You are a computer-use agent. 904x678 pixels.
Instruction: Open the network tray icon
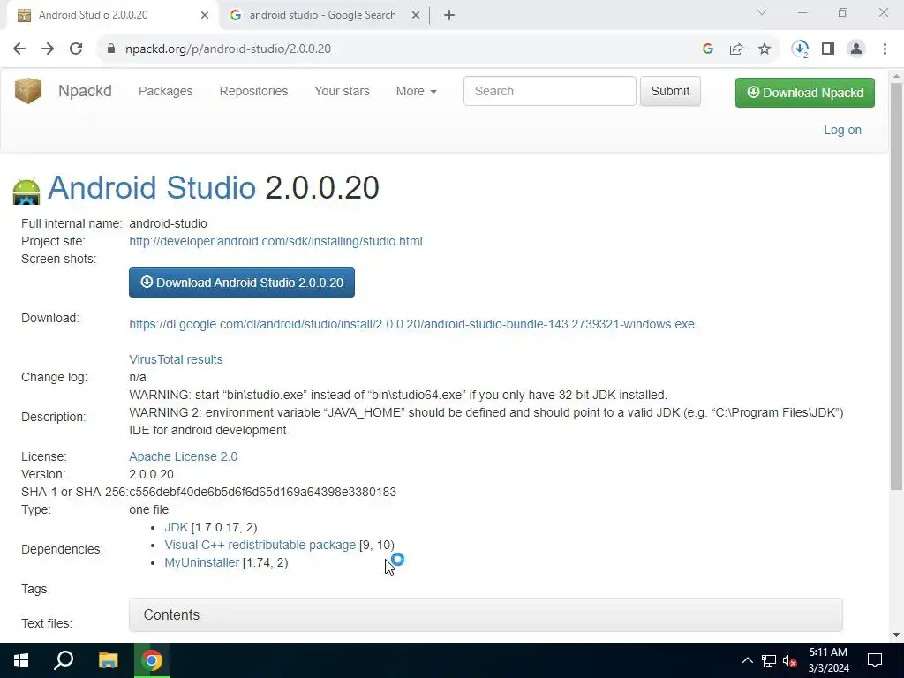pos(769,660)
